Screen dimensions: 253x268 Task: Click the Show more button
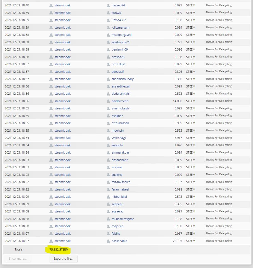pyautogui.click(x=18, y=259)
